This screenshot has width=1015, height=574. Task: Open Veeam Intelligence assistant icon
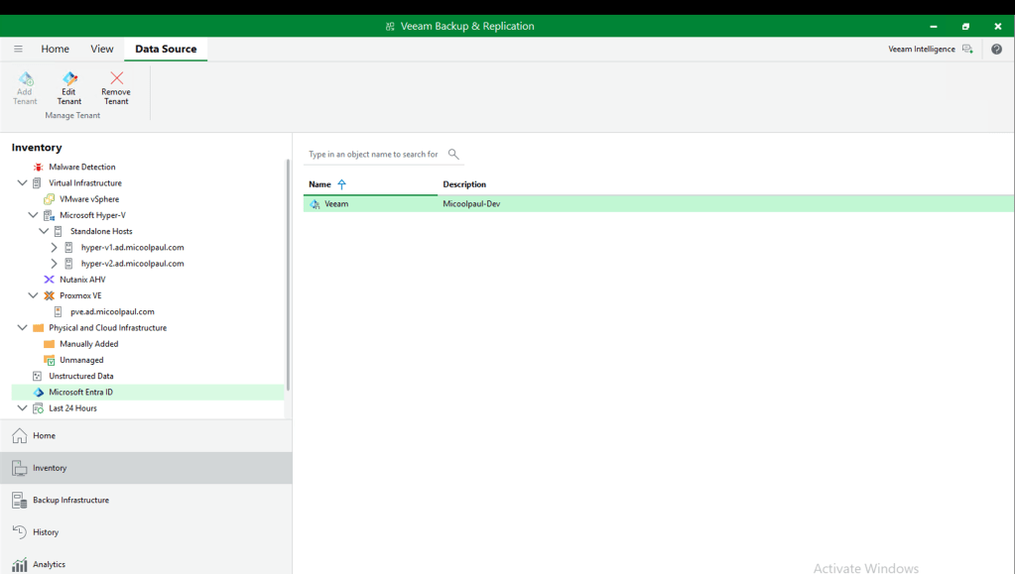click(967, 50)
